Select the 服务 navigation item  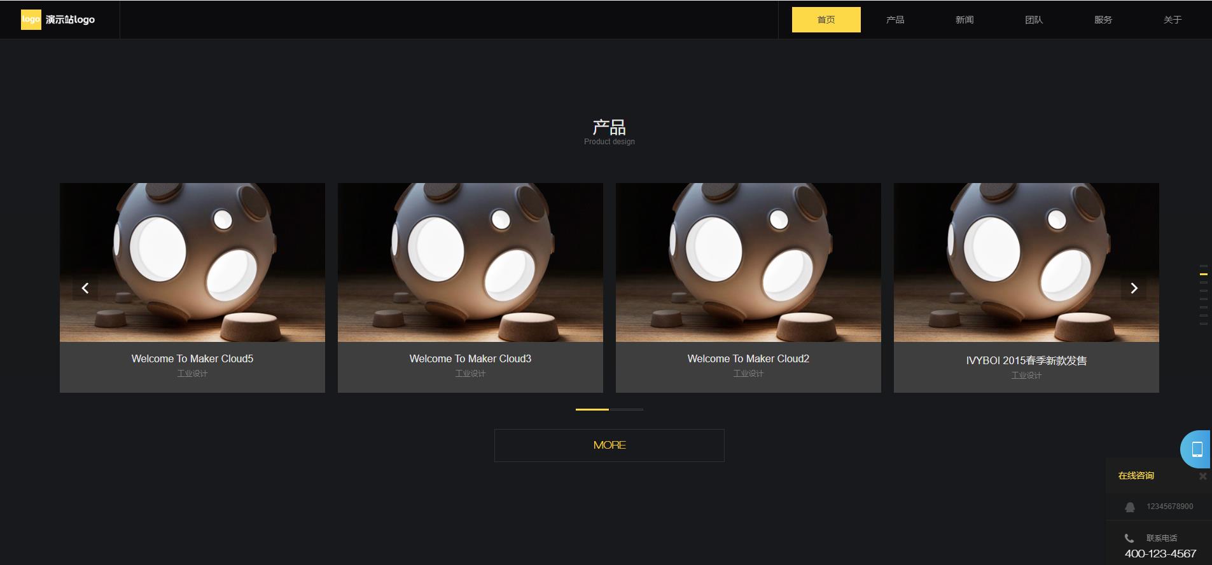[x=1103, y=20]
